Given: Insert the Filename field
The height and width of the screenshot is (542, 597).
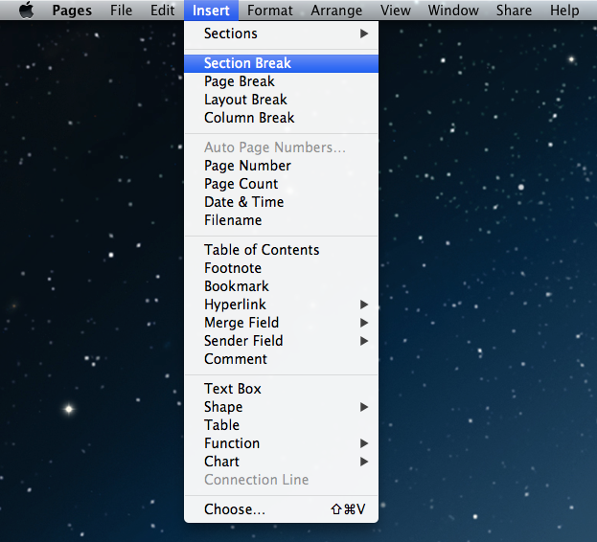Looking at the screenshot, I should (x=281, y=220).
